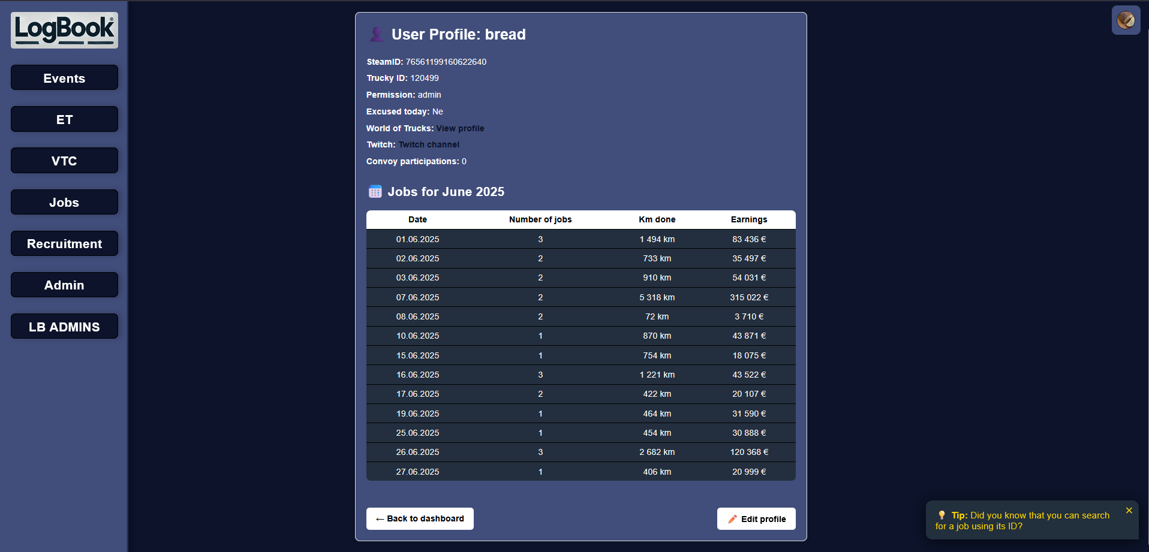Open the VTC page
This screenshot has height=552, width=1149.
click(64, 161)
